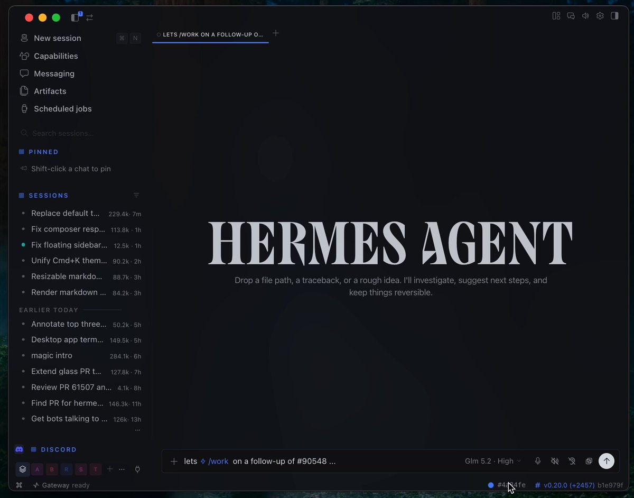Screen dimensions: 634x498
Task: Click the Gateway ready status
Action: click(x=61, y=485)
